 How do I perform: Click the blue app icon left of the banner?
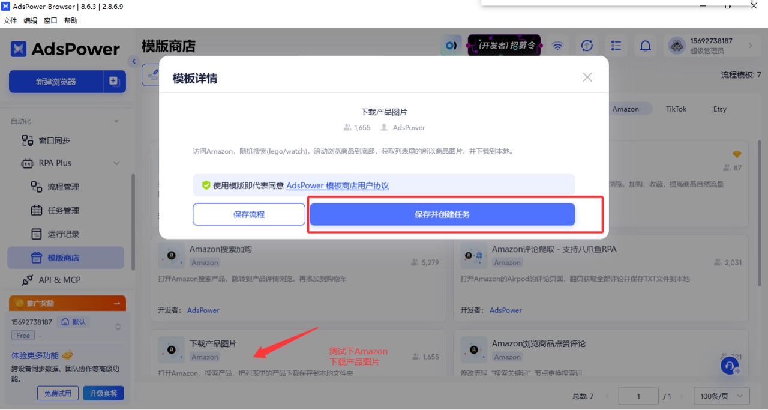click(451, 46)
